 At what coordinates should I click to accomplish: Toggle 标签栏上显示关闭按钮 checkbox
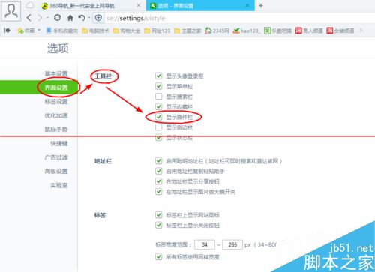[x=159, y=225]
